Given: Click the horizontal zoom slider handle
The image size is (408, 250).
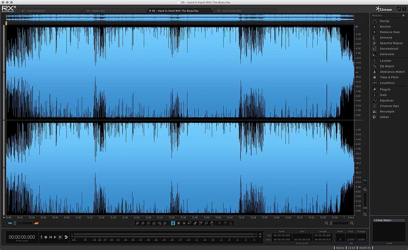Looking at the screenshot, I should pyautogui.click(x=331, y=223).
